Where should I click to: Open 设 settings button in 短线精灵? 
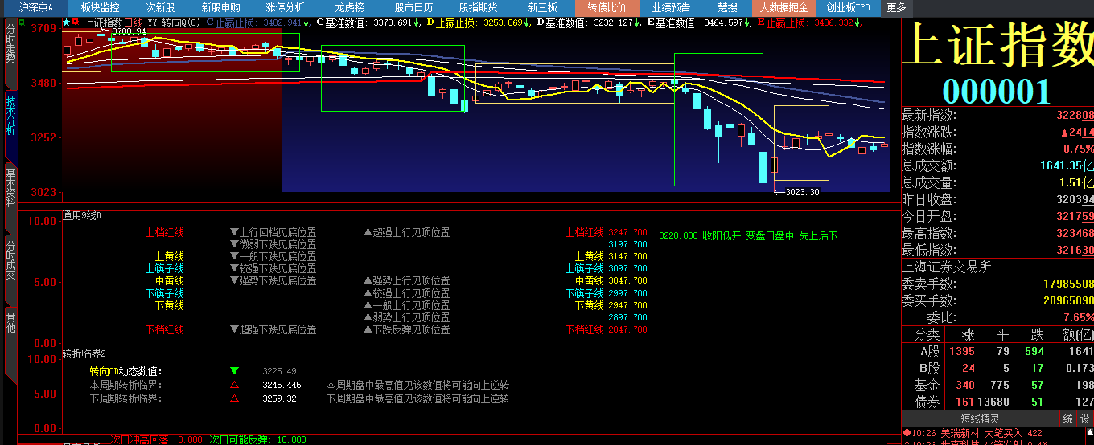coord(1084,418)
